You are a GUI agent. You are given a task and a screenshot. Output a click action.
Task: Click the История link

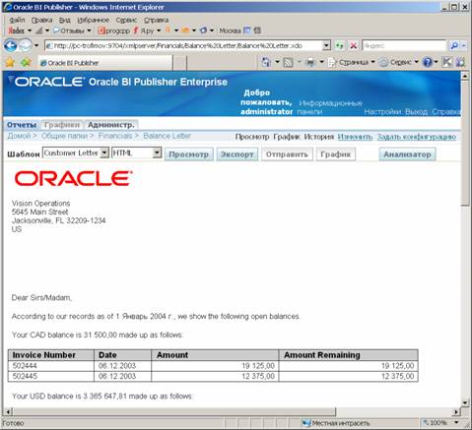coord(318,137)
